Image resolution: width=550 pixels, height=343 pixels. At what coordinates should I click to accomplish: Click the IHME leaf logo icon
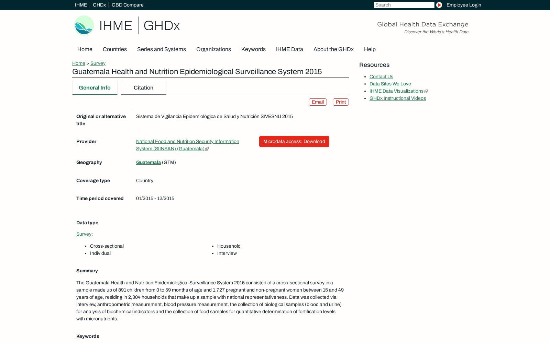[x=84, y=25]
